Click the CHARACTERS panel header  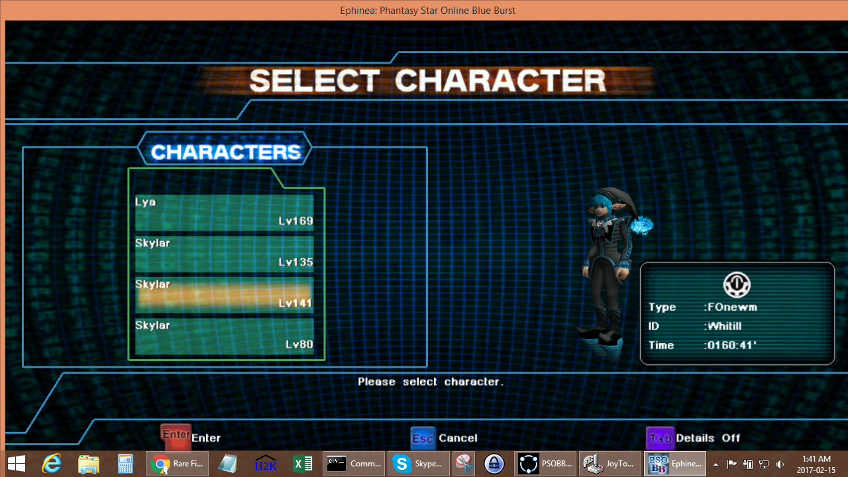(225, 152)
